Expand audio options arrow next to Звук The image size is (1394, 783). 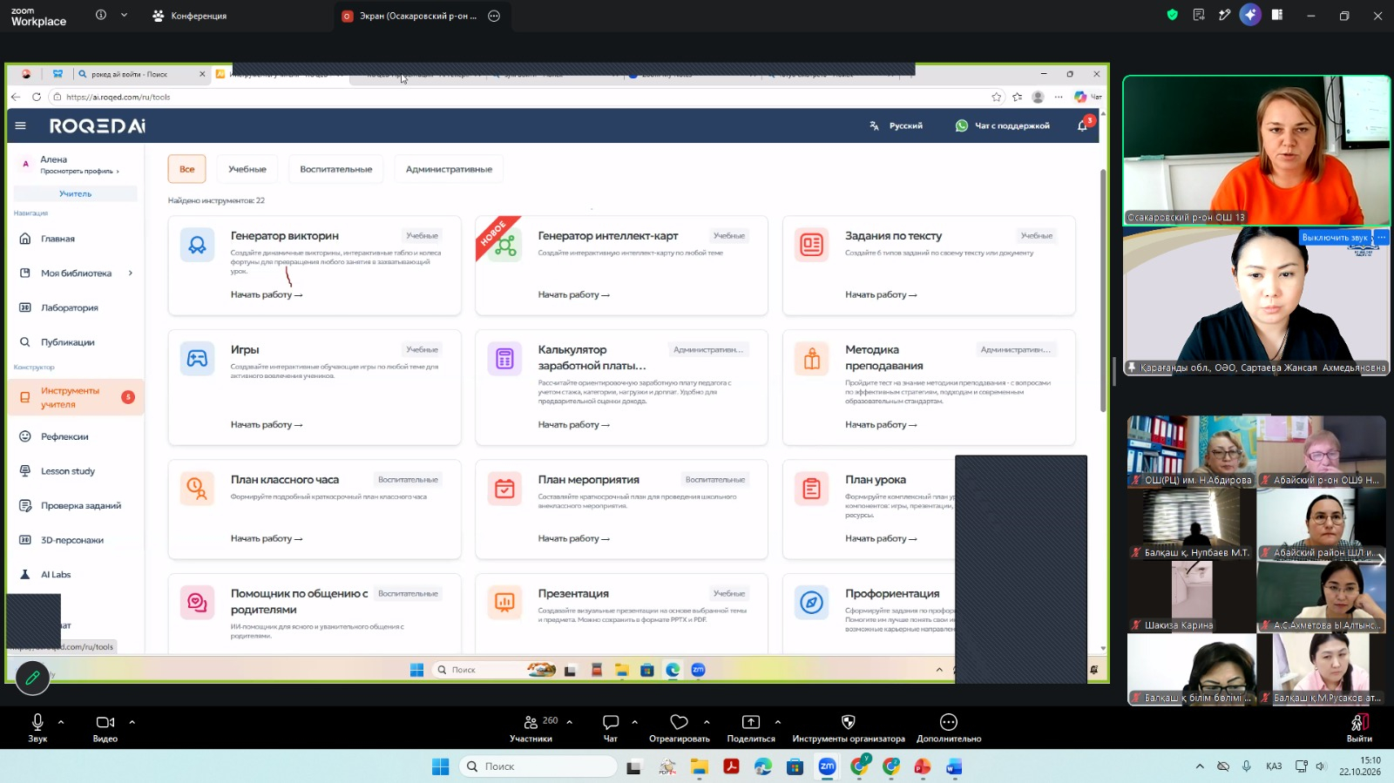click(x=61, y=722)
